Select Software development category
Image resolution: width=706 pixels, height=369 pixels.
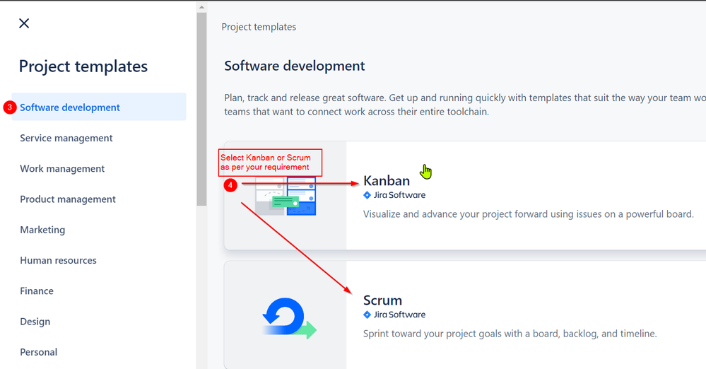pyautogui.click(x=99, y=107)
